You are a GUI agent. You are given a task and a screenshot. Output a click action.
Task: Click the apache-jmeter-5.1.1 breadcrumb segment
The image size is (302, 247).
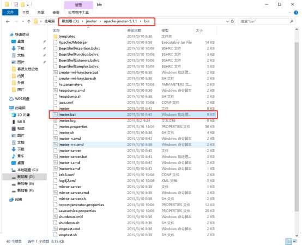120,21
